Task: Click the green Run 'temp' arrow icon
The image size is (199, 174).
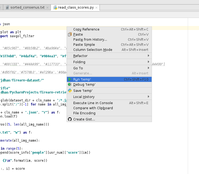Action: pos(70,80)
